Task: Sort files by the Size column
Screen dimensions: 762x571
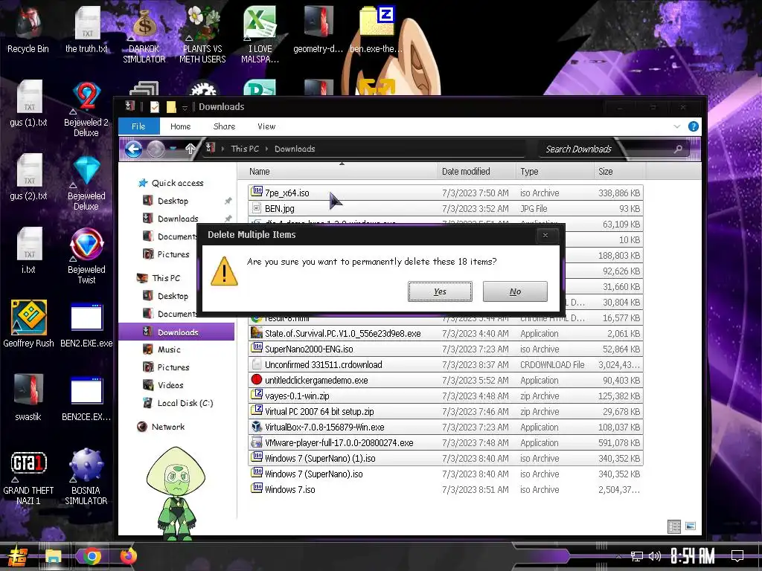Action: point(619,172)
